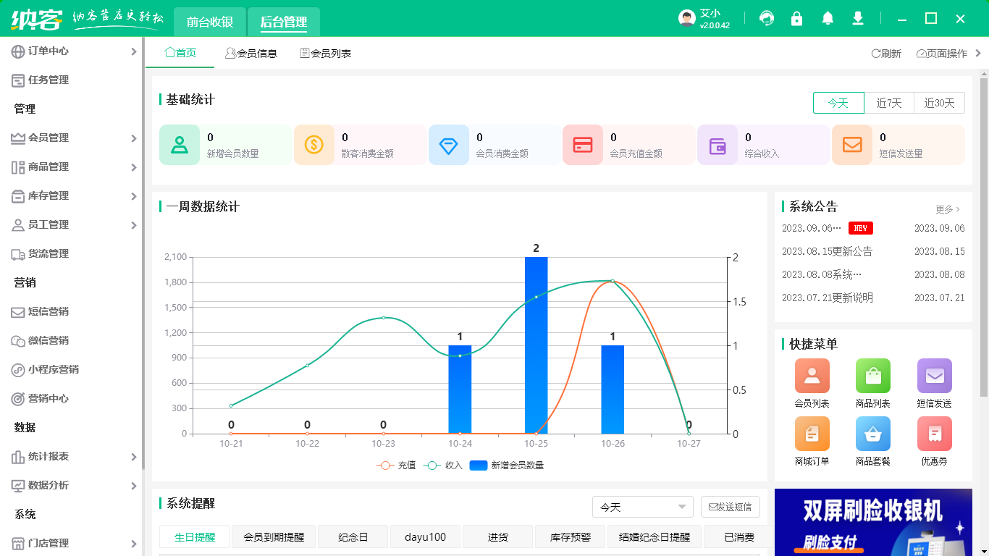Toggle 新增会员数量 series in legend
Screen dimensions: 989x556
(507, 466)
